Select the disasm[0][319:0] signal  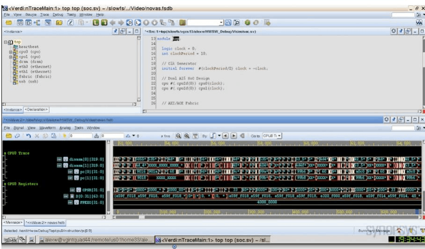[86, 159]
